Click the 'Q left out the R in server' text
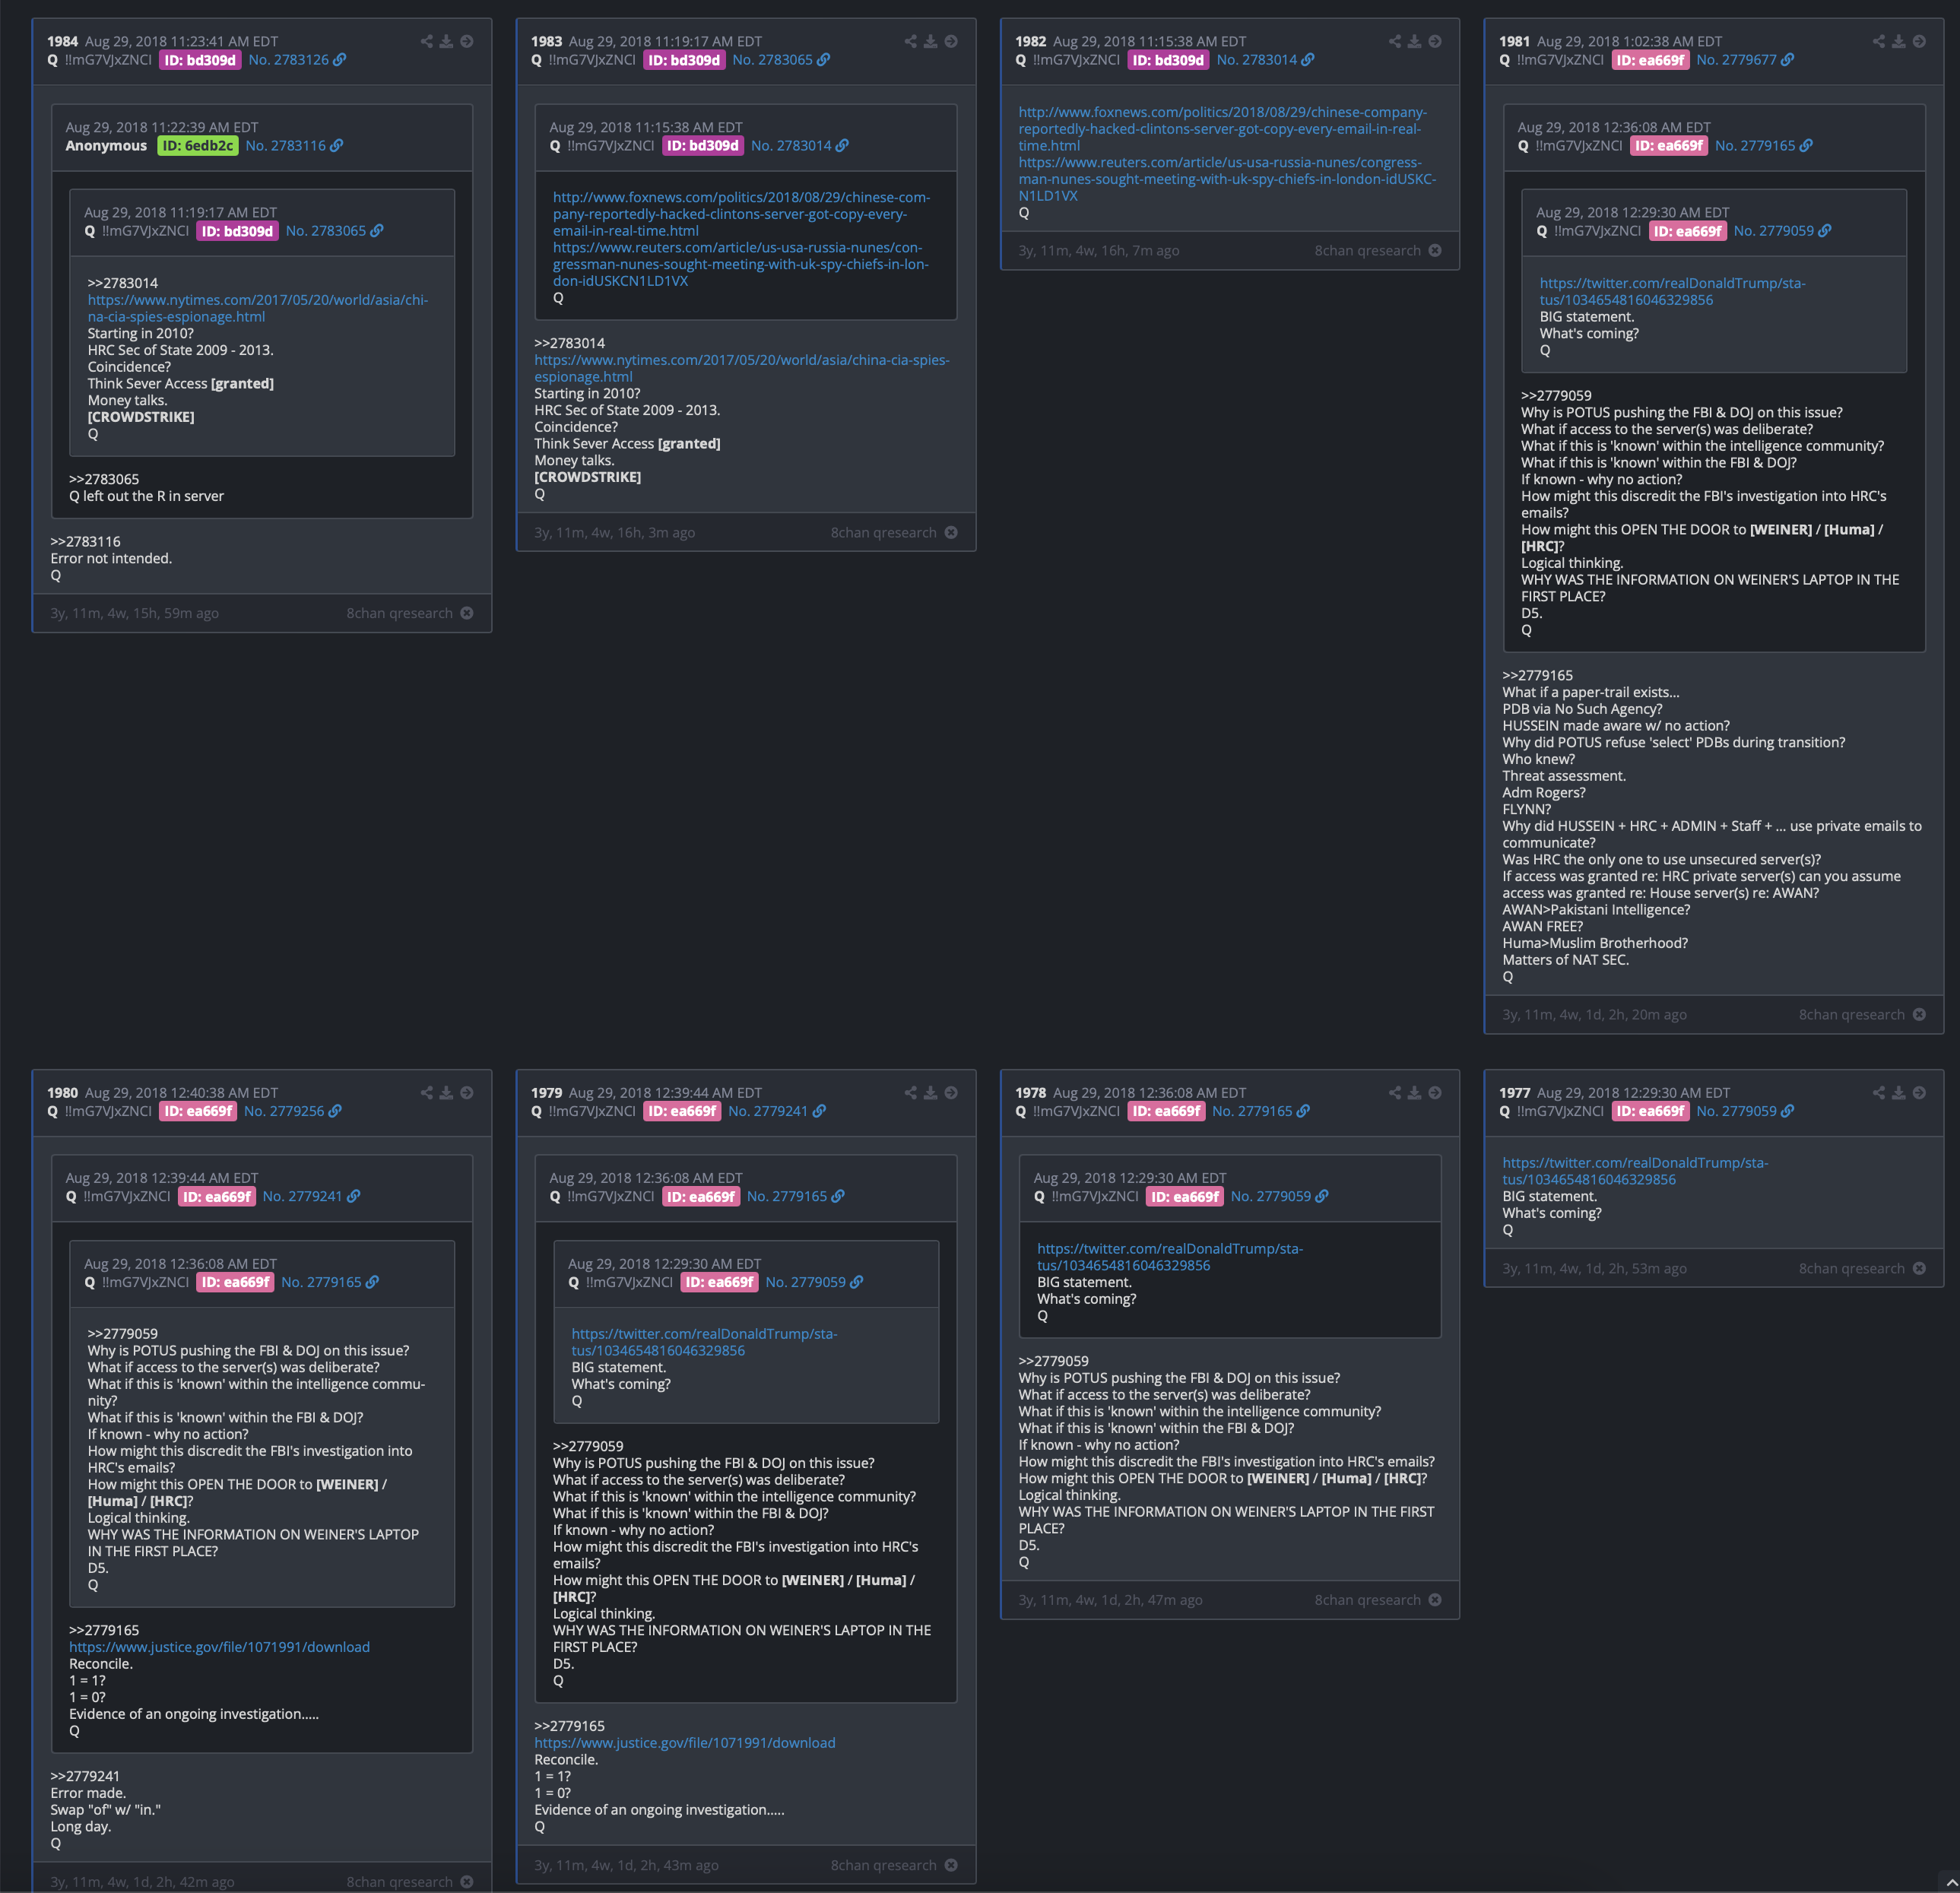 point(146,496)
